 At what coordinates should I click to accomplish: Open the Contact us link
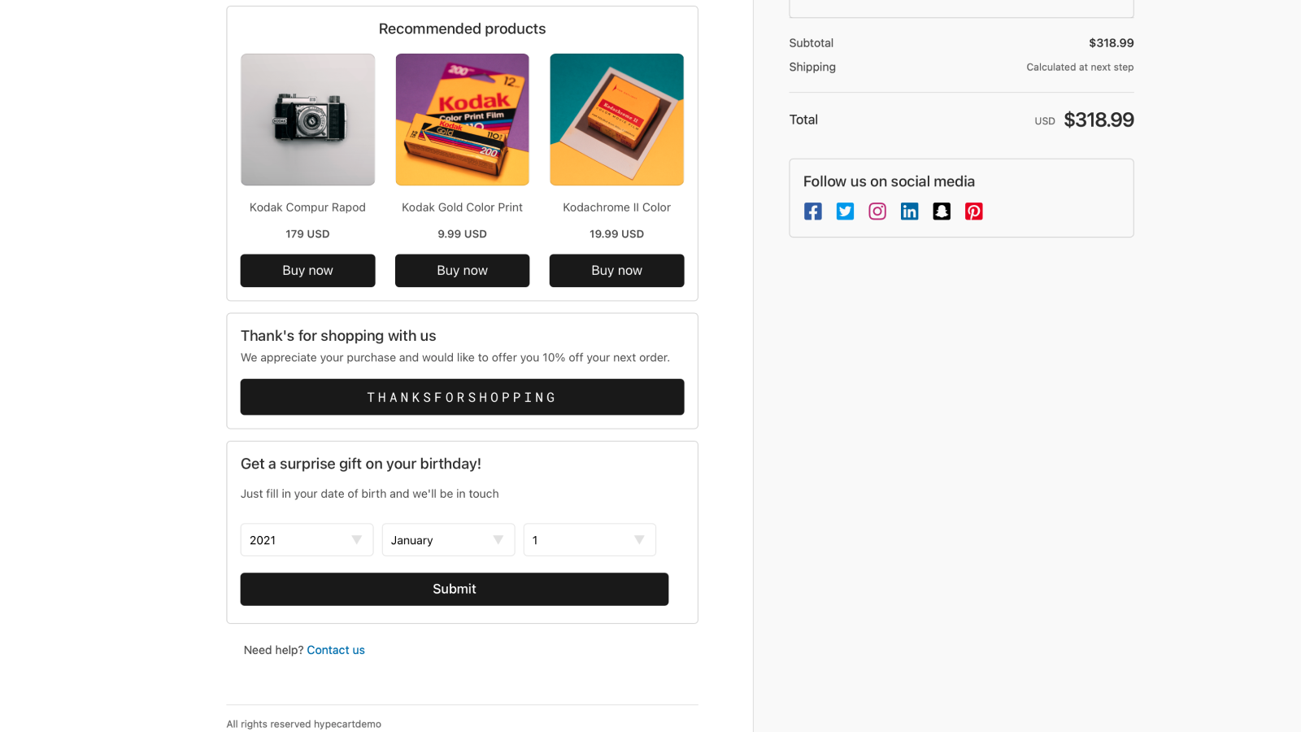pyautogui.click(x=336, y=649)
